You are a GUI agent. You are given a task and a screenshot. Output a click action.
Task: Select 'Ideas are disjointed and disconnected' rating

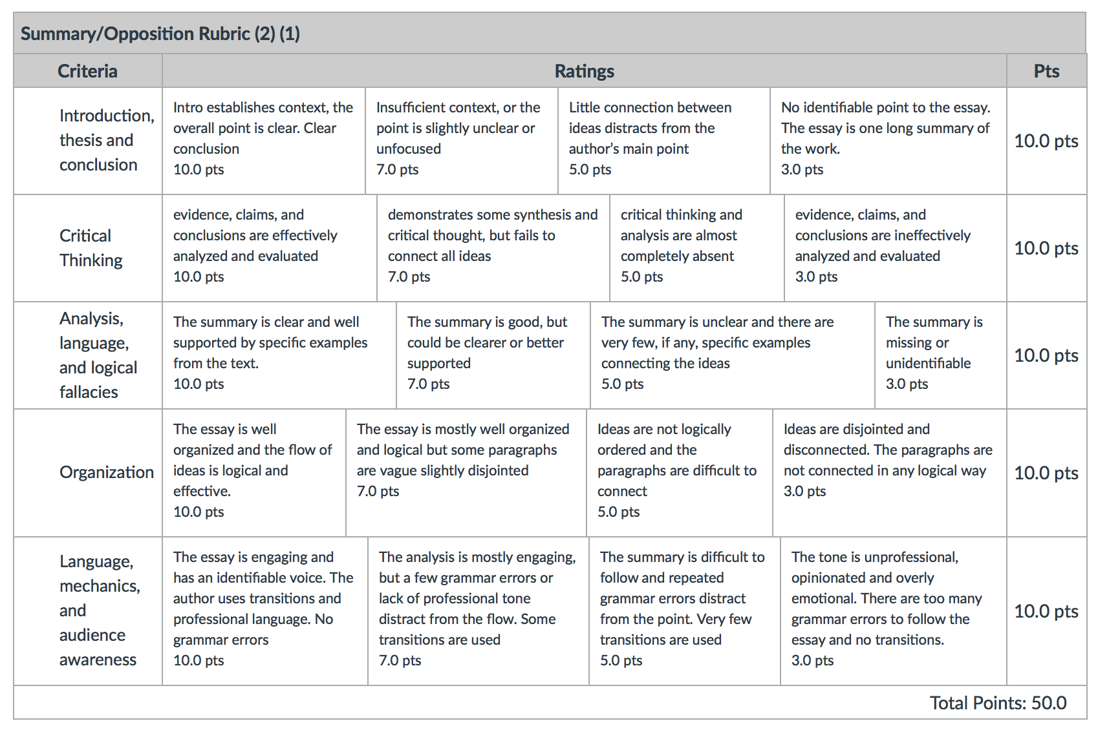click(x=888, y=460)
